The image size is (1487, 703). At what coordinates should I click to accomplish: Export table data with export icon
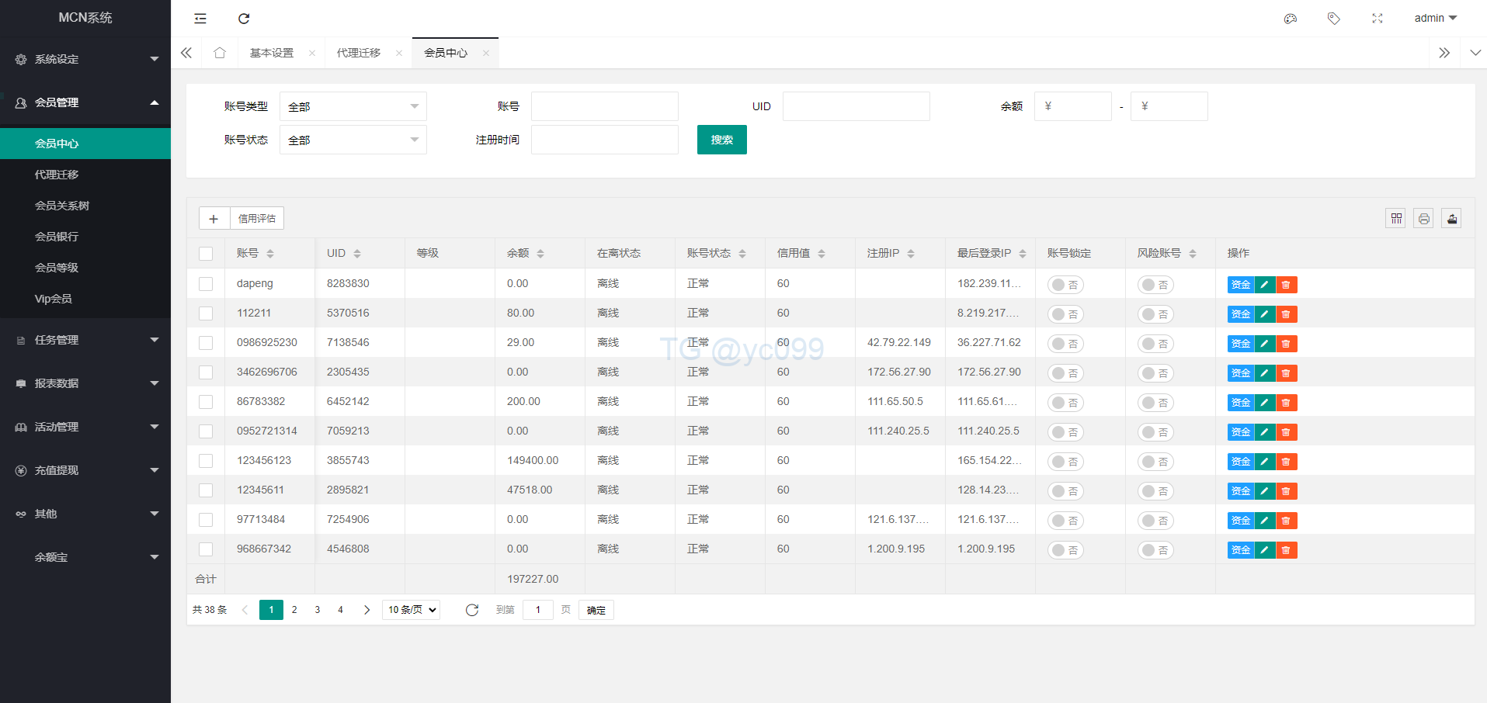click(x=1451, y=219)
